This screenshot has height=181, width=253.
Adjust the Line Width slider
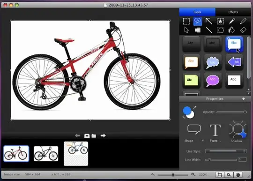(221, 160)
